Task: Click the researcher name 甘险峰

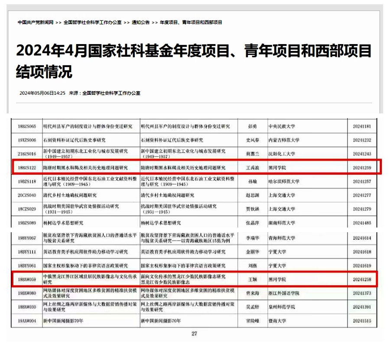Action: [253, 321]
